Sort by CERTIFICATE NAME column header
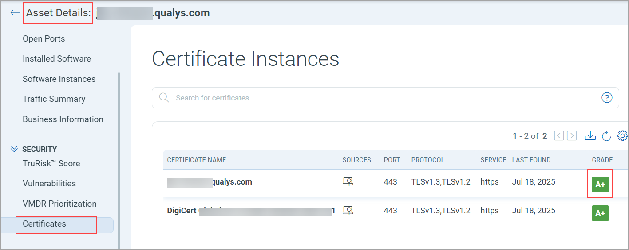 tap(197, 160)
